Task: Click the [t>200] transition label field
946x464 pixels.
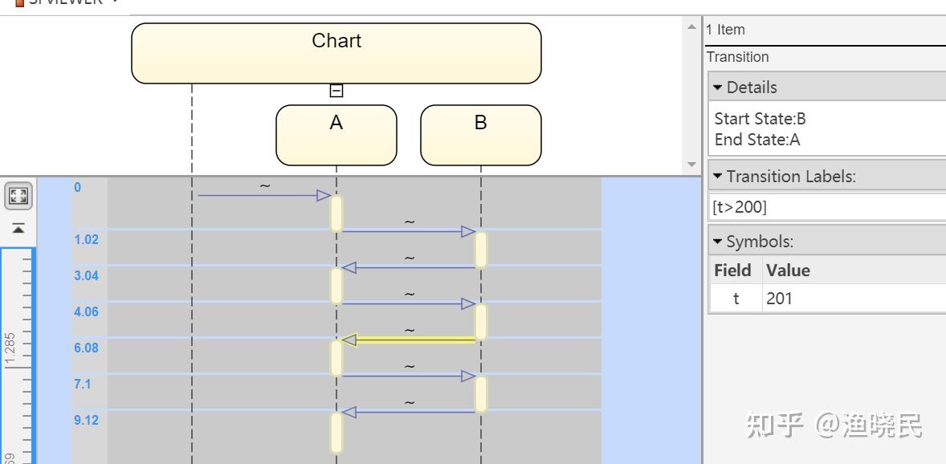Action: (827, 207)
